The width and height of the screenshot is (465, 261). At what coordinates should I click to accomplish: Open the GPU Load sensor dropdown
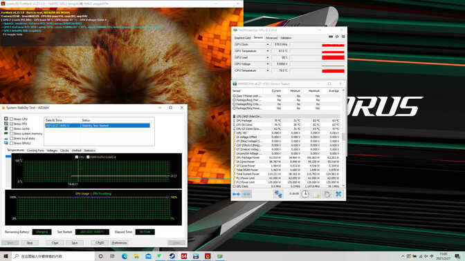pyautogui.click(x=268, y=57)
